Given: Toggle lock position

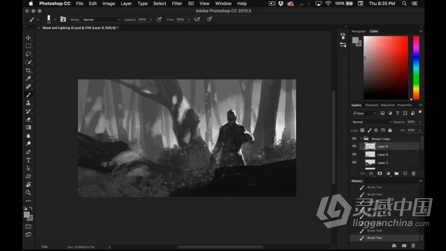Looking at the screenshot, I should click(x=376, y=130).
